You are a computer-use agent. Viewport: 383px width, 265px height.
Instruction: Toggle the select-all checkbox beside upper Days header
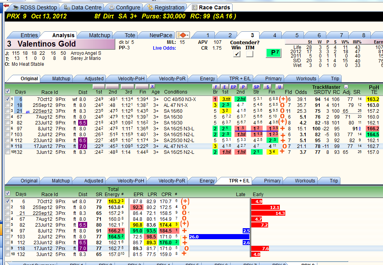pos(7,91)
